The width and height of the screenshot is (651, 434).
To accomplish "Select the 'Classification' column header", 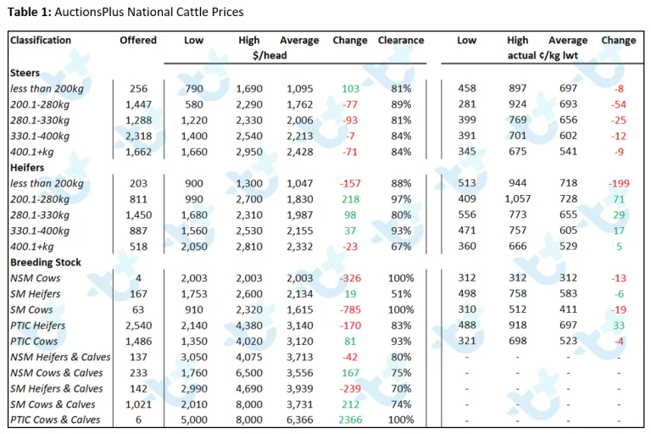I will [x=41, y=41].
